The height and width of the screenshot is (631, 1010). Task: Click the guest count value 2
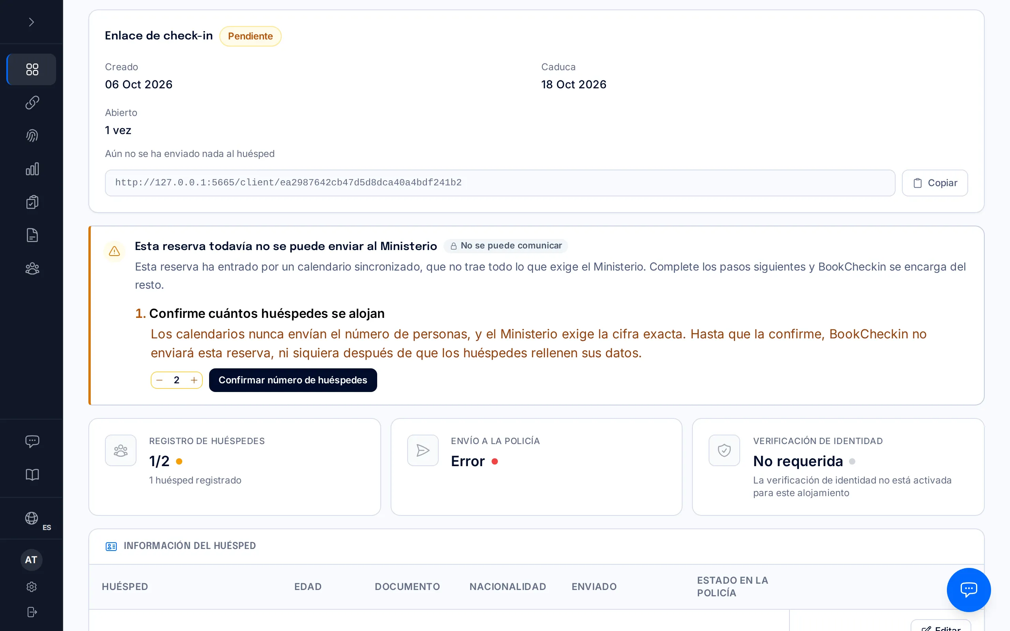coord(176,380)
